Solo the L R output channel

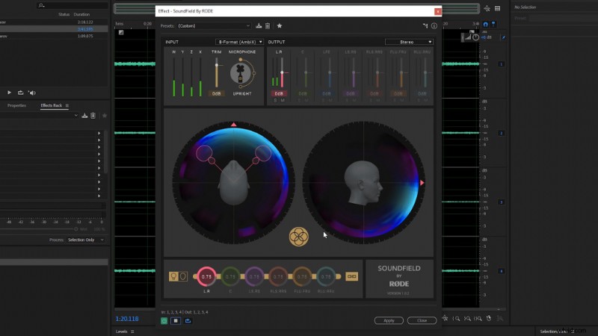[275, 101]
